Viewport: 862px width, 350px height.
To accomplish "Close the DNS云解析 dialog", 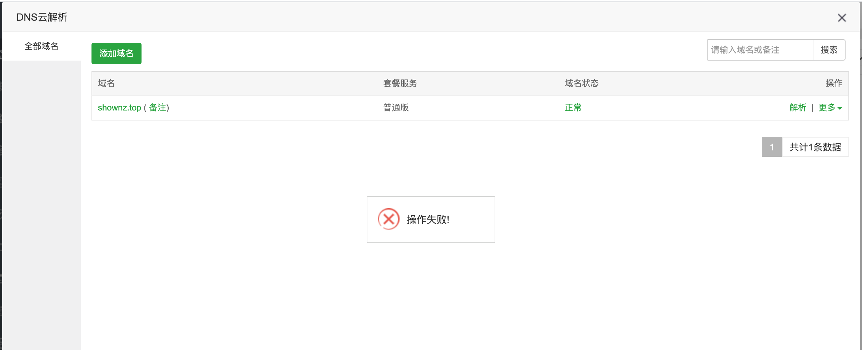I will tap(842, 18).
